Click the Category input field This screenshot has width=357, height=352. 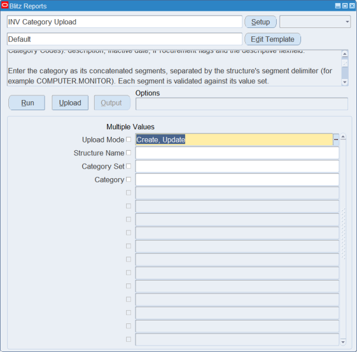pos(237,179)
